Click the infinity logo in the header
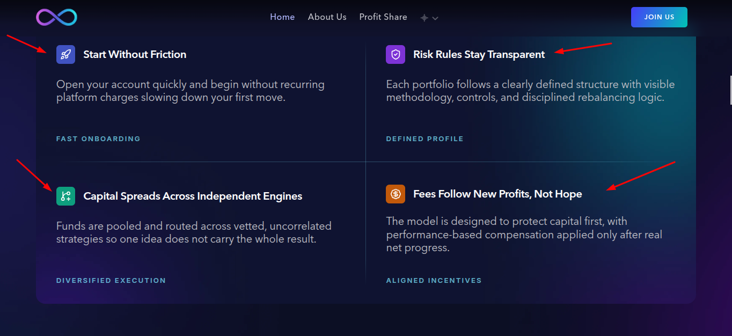This screenshot has height=336, width=732. [57, 17]
